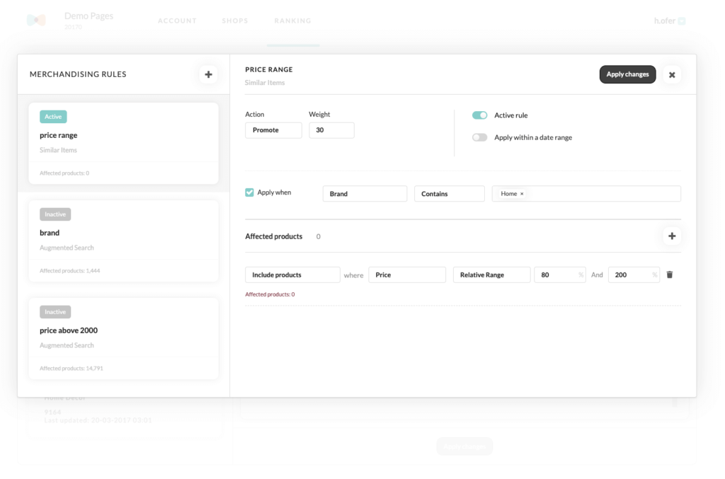Edit the upper range value 200

[634, 275]
